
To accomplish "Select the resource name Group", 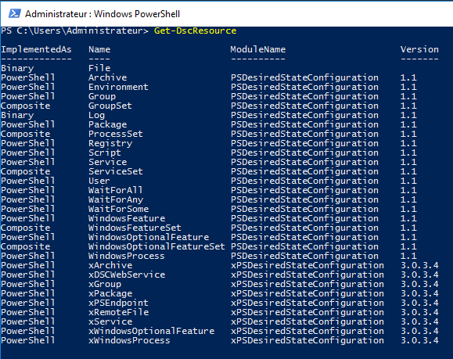I will point(102,96).
